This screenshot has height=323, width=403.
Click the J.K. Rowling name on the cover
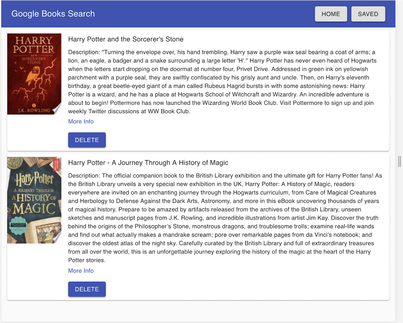[x=34, y=110]
